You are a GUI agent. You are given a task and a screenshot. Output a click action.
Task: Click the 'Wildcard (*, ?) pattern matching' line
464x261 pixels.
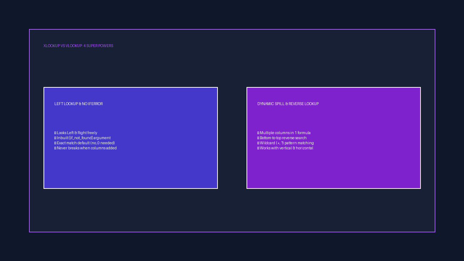click(x=287, y=143)
